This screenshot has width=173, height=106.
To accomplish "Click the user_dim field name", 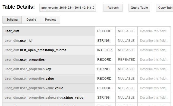I will pyautogui.click(x=12, y=31).
